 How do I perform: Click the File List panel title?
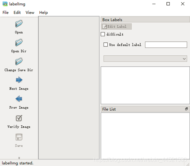pyautogui.click(x=109, y=109)
